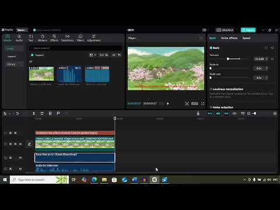Open the Filters tab
The width and height of the screenshot is (280, 210).
pyautogui.click(x=80, y=38)
